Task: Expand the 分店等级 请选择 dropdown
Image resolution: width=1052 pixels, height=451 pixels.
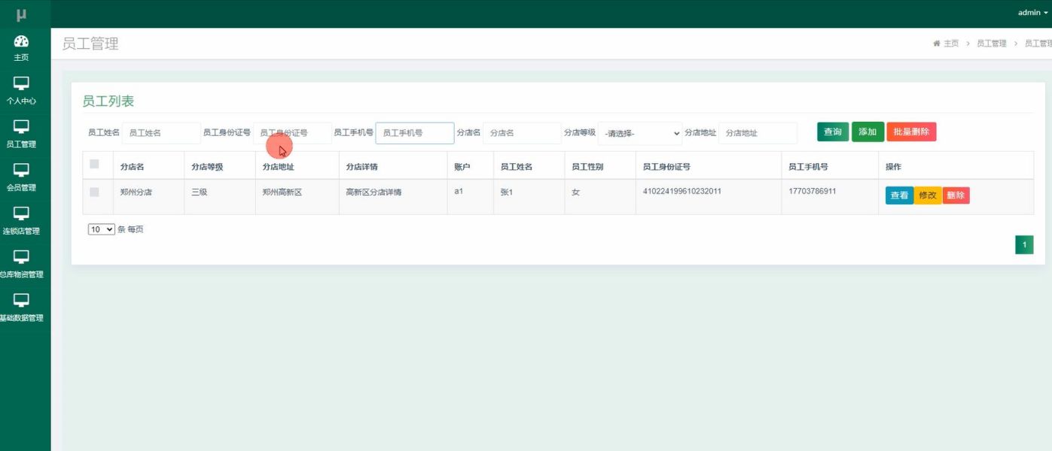Action: pyautogui.click(x=640, y=133)
